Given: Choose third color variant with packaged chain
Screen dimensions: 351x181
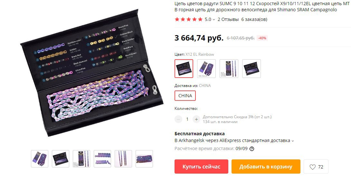Looking at the screenshot, I should pyautogui.click(x=229, y=69).
